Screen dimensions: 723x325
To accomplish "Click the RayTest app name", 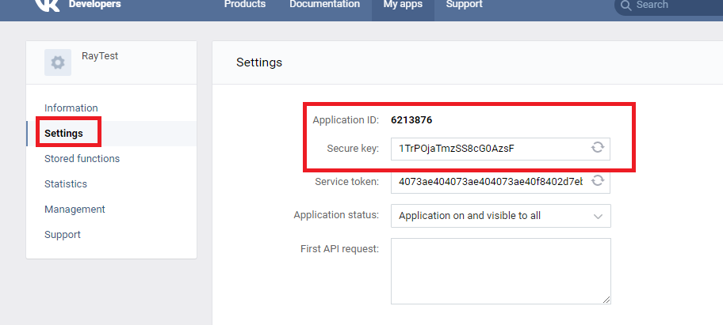I will (100, 56).
